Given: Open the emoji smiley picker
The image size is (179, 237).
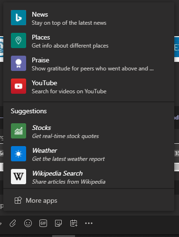Looking at the screenshot, I should click(x=28, y=223).
